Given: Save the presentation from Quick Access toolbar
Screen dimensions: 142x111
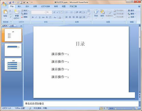Looking at the screenshot, I should tap(10, 3).
